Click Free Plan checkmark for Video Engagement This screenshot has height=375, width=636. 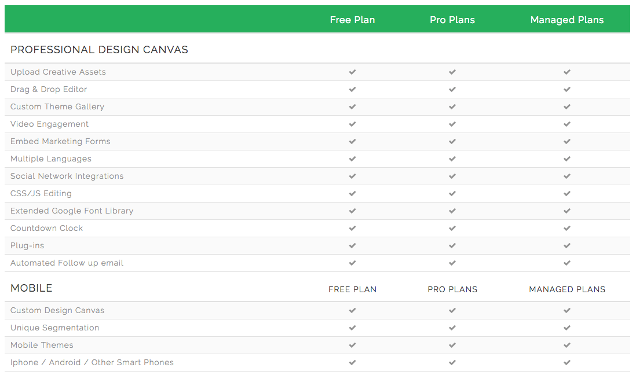click(352, 124)
